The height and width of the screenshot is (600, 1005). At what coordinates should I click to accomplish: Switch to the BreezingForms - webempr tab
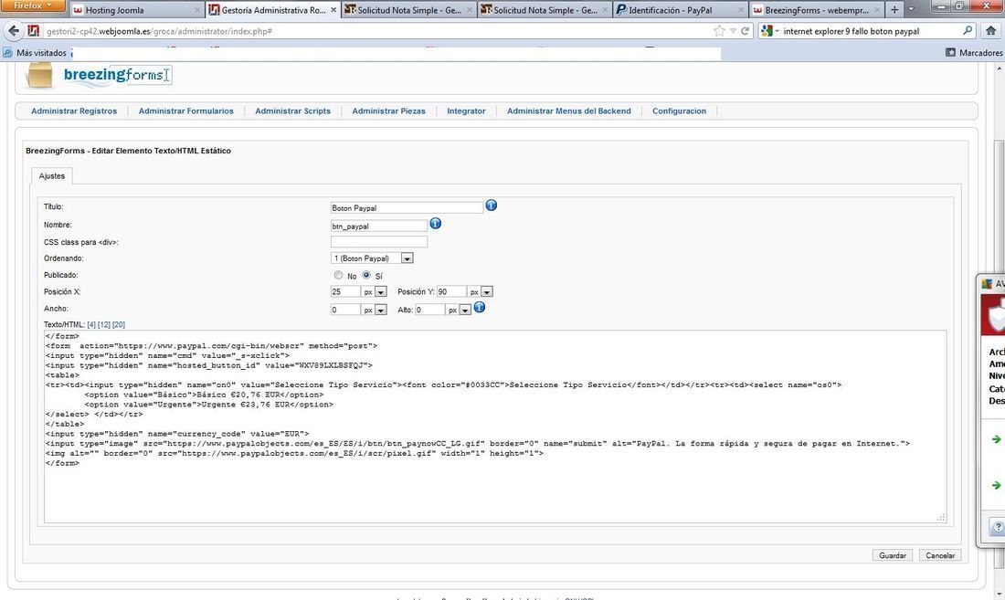[x=816, y=10]
